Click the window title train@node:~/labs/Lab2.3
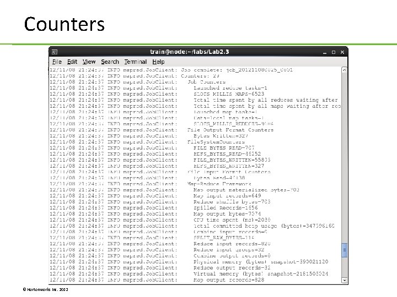This screenshot has height=297, width=397. (x=189, y=52)
